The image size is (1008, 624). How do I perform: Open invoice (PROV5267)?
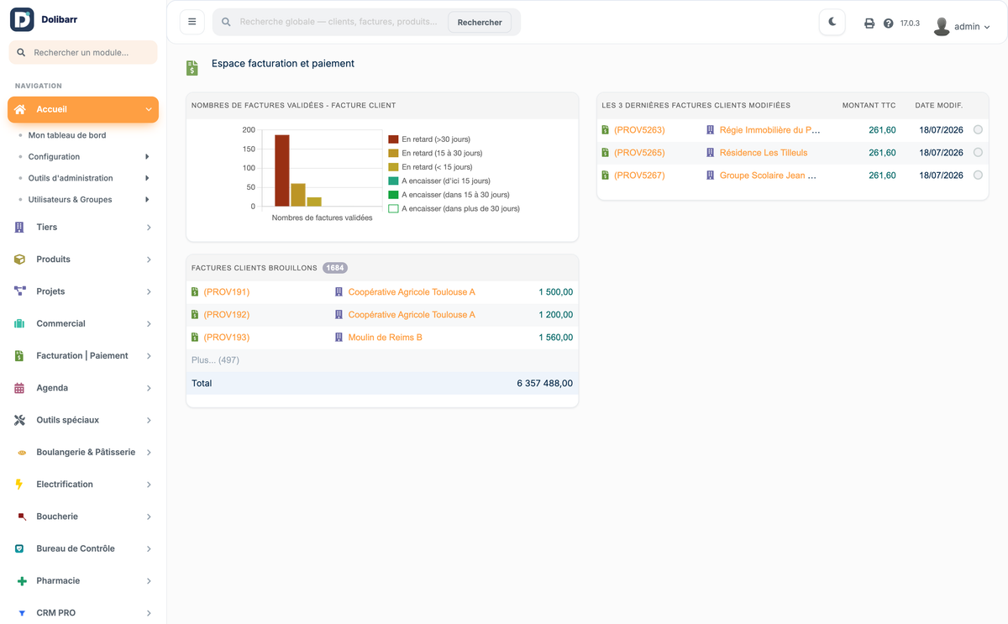tap(639, 176)
